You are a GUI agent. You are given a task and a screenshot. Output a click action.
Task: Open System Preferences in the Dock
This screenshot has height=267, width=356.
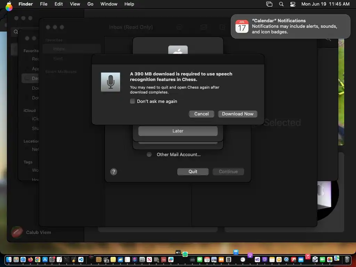52,259
